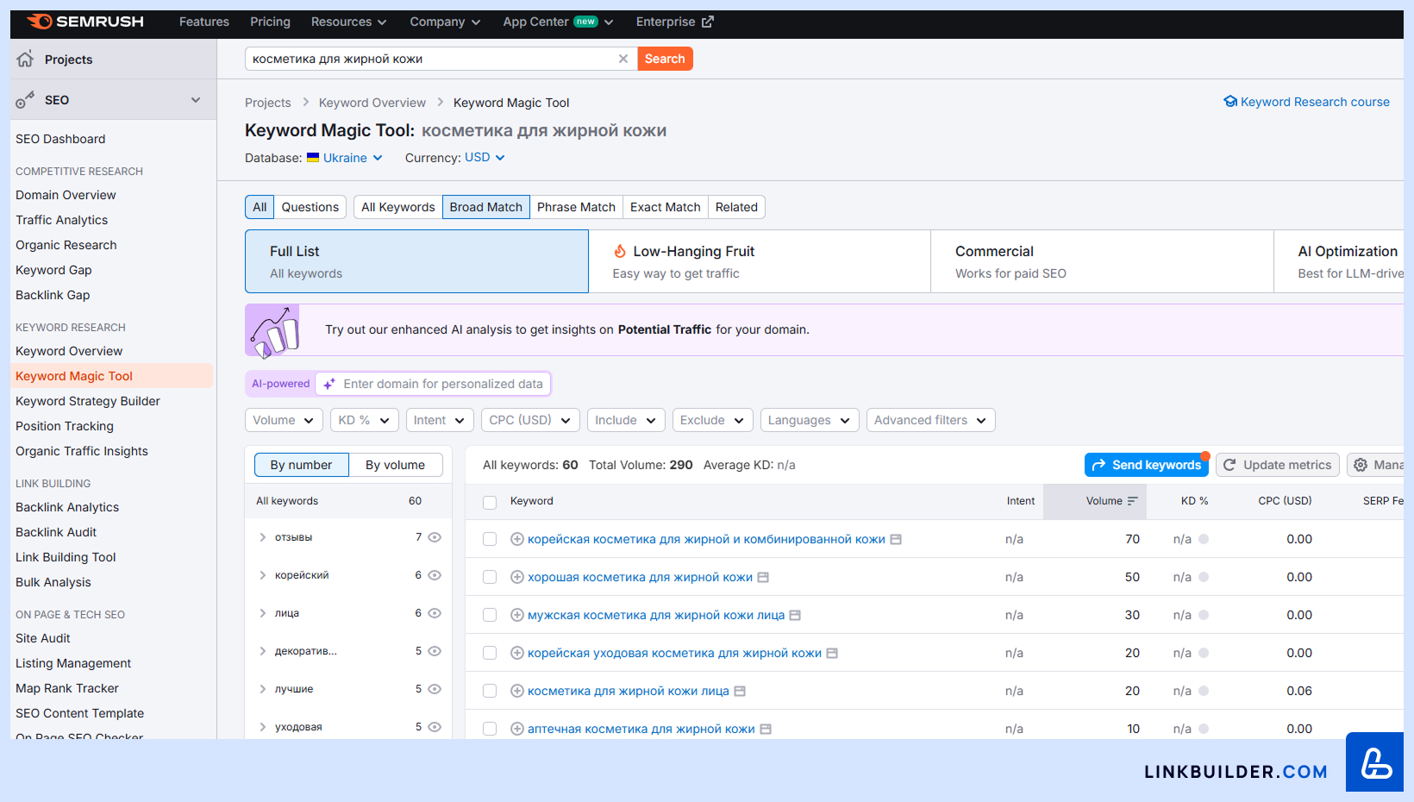Open the Volume filter dropdown
The height and width of the screenshot is (802, 1414).
[x=284, y=420]
